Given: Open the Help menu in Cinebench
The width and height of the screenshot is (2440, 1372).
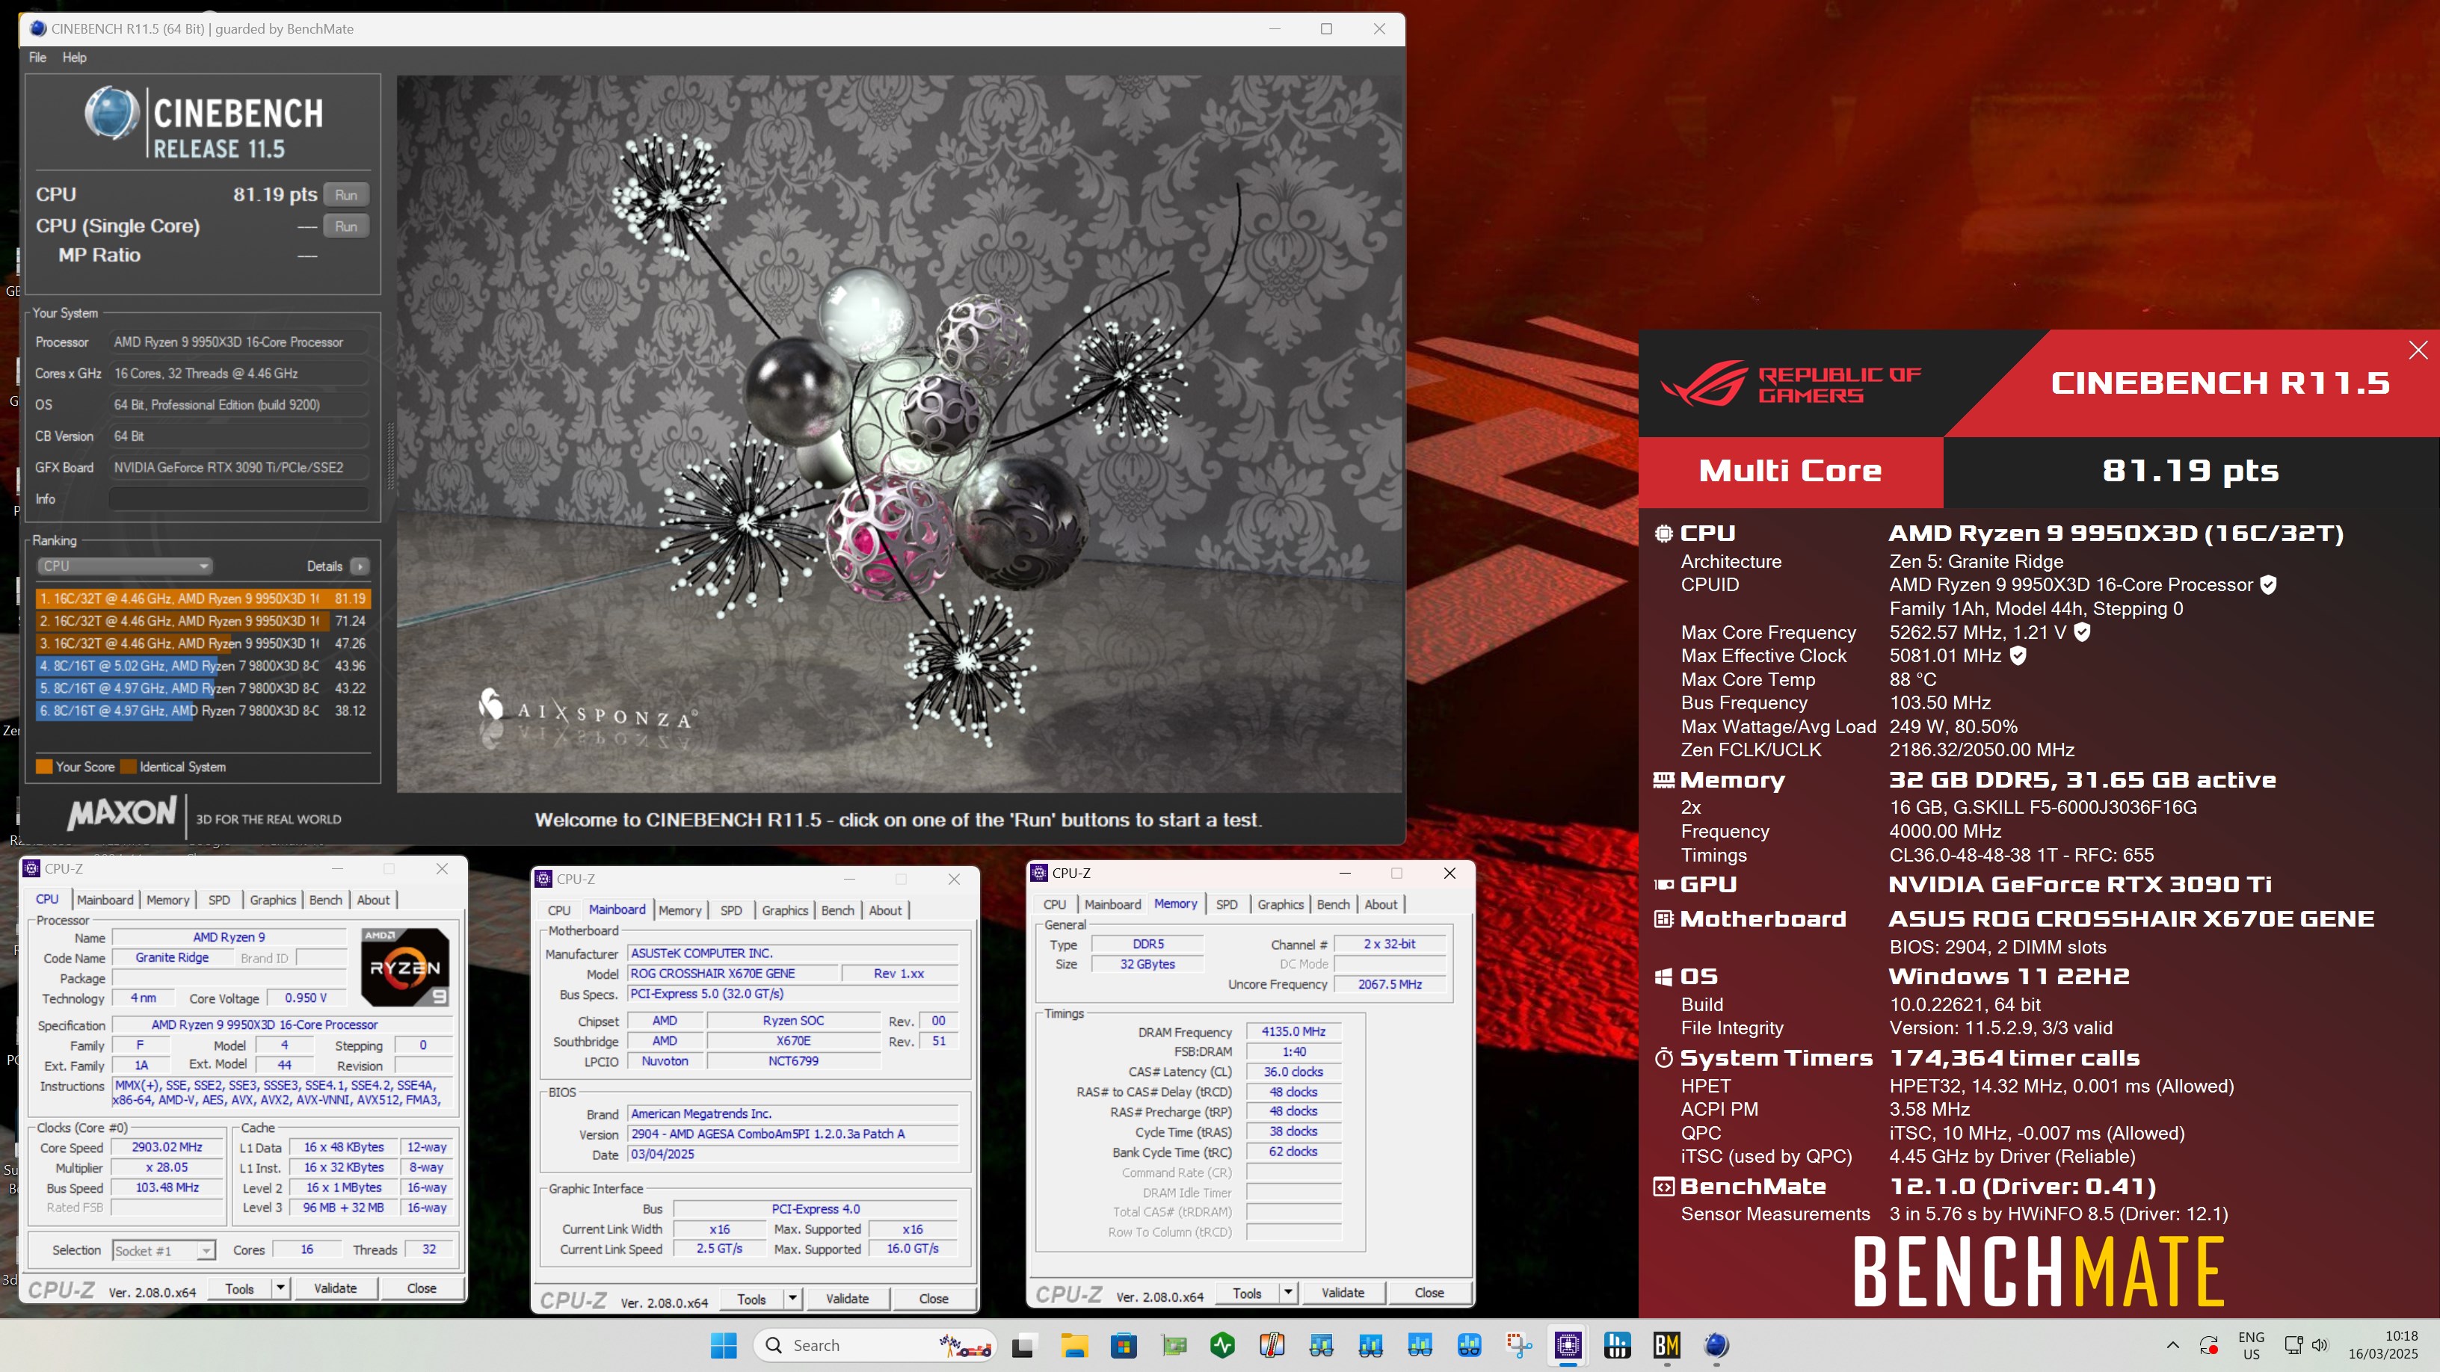Looking at the screenshot, I should (74, 57).
